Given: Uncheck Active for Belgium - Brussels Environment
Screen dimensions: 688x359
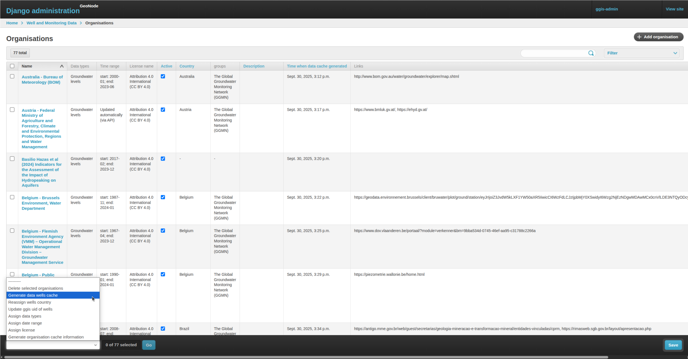Looking at the screenshot, I should 163,197.
